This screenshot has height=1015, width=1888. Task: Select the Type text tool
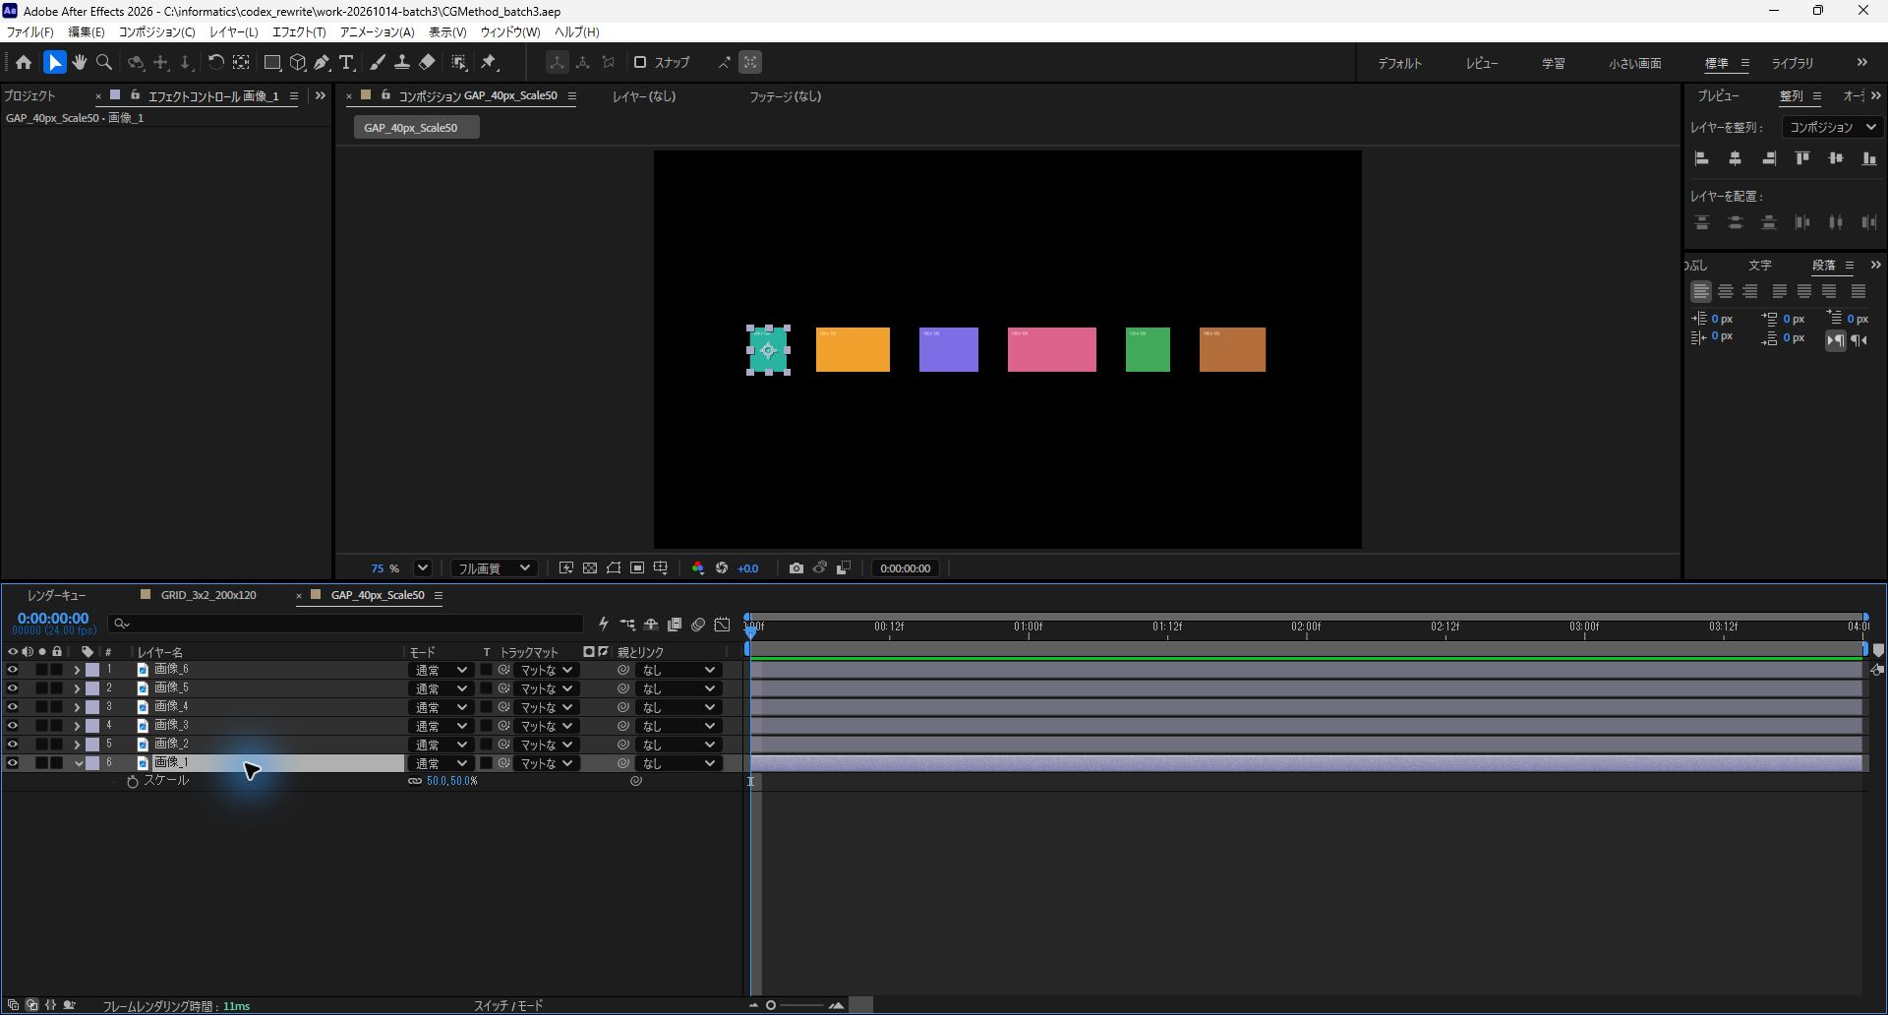pos(346,62)
